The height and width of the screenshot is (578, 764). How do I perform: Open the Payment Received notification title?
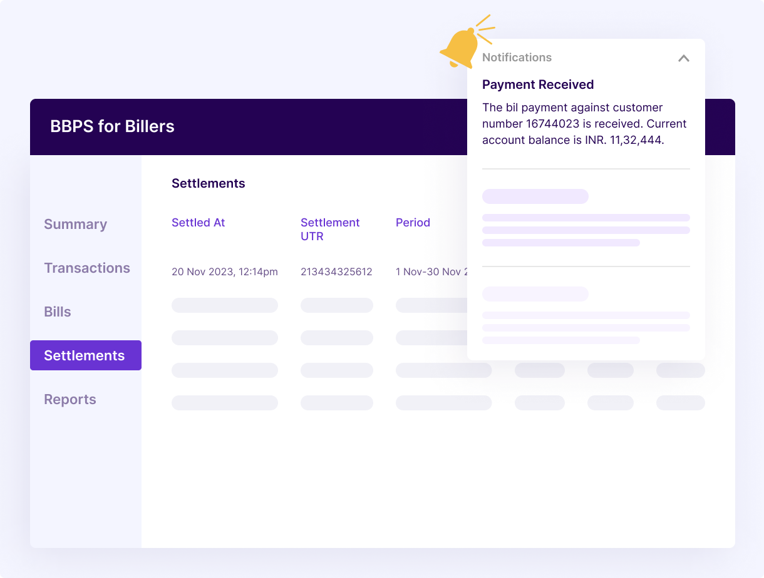(x=538, y=85)
